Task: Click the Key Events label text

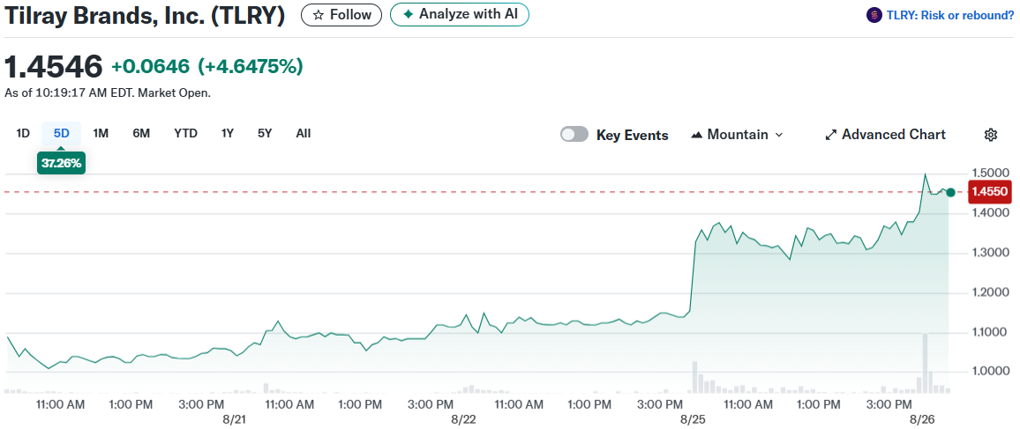Action: (x=633, y=135)
